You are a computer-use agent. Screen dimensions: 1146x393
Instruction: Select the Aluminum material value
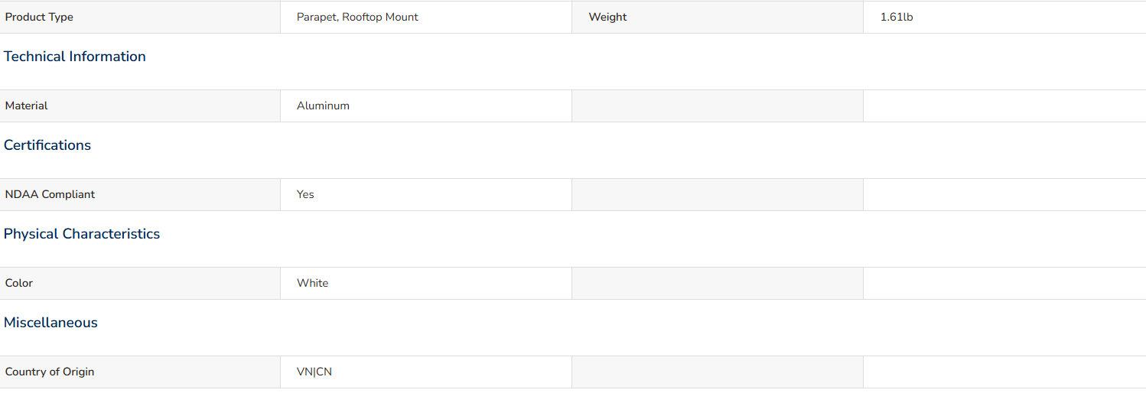click(323, 106)
